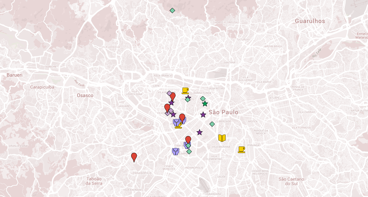The height and width of the screenshot is (197, 368).
Task: Select lavender diamond marker at Vila Romana
Action: point(169,93)
